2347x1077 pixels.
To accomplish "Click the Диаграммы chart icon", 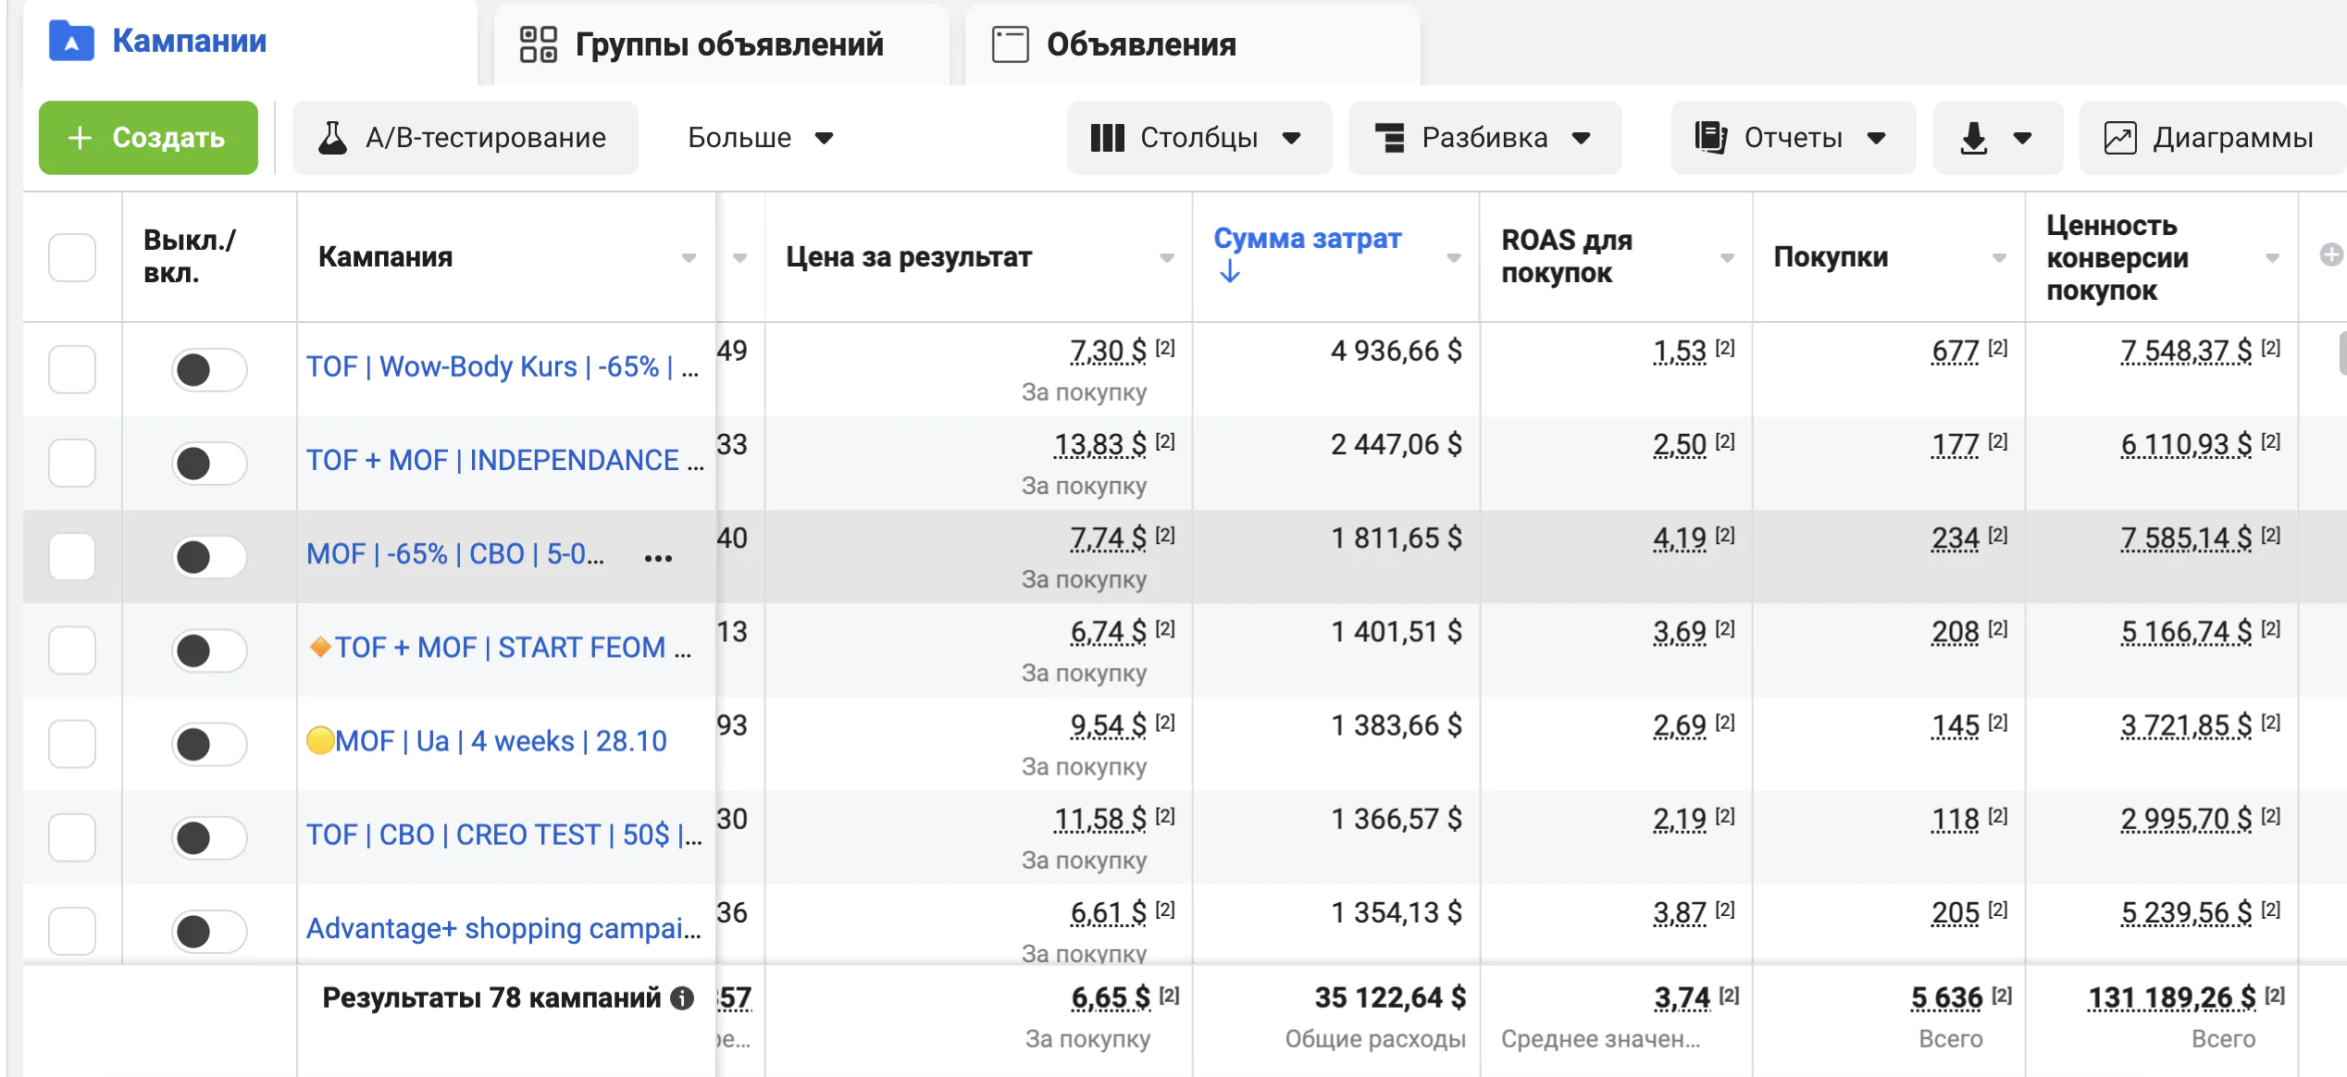I will pyautogui.click(x=2120, y=138).
